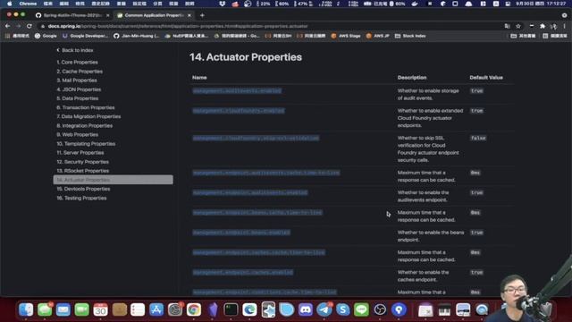Viewport: 572px width, 322px height.
Task: Open App Store from the Dock
Action: [x=156, y=309]
